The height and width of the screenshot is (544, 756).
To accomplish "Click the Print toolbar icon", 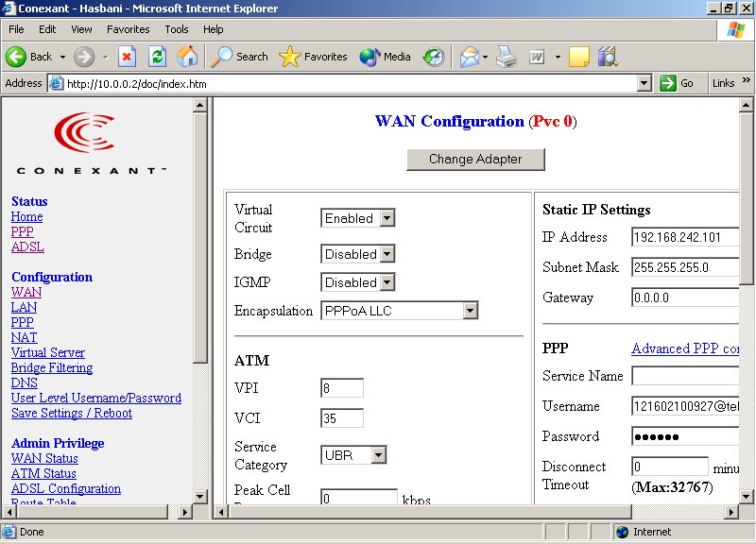I will (x=507, y=57).
